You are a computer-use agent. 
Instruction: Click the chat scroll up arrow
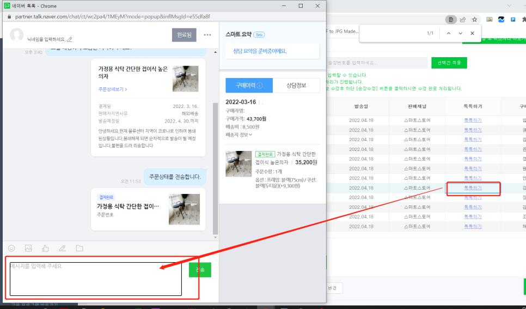coord(216,52)
